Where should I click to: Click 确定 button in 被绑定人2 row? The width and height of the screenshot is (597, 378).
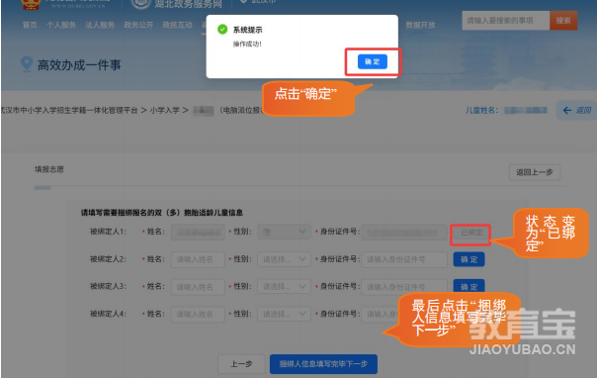pyautogui.click(x=469, y=259)
